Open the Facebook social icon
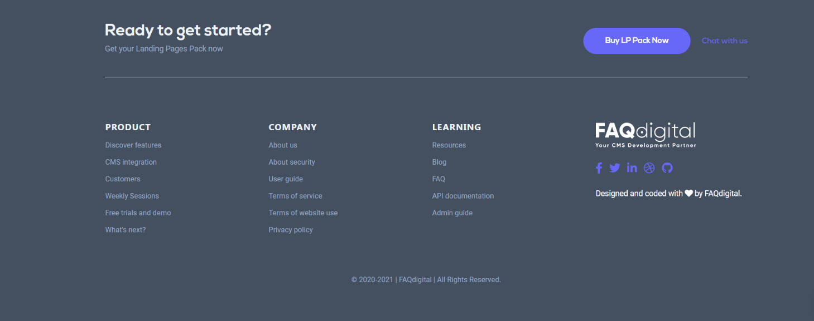Viewport: 814px width, 321px height. click(599, 168)
